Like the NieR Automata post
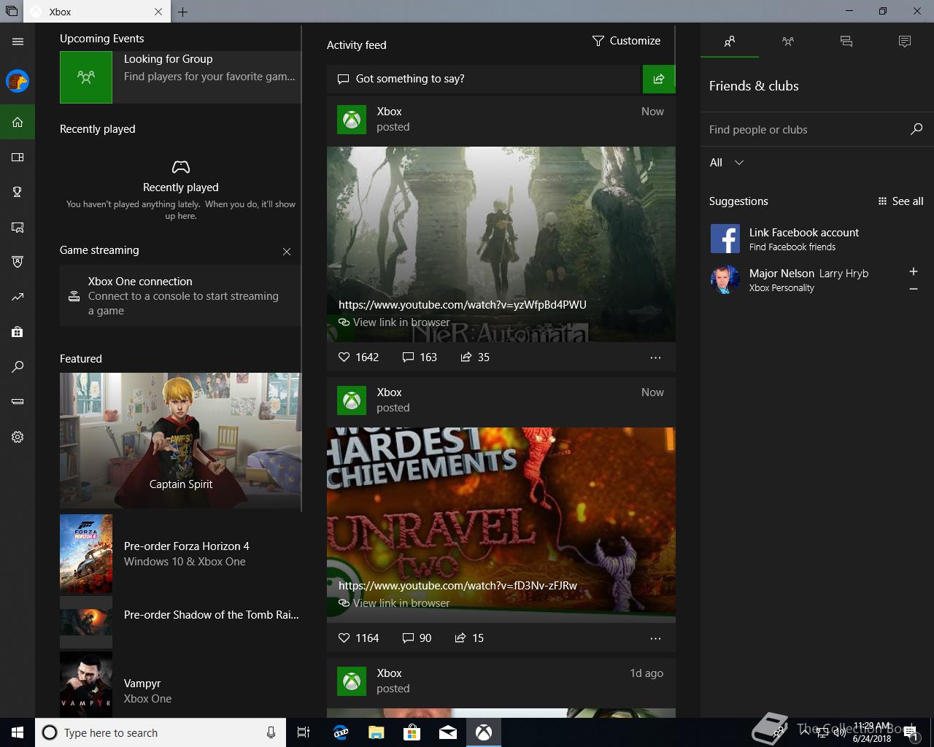Viewport: 934px width, 747px height. (358, 357)
